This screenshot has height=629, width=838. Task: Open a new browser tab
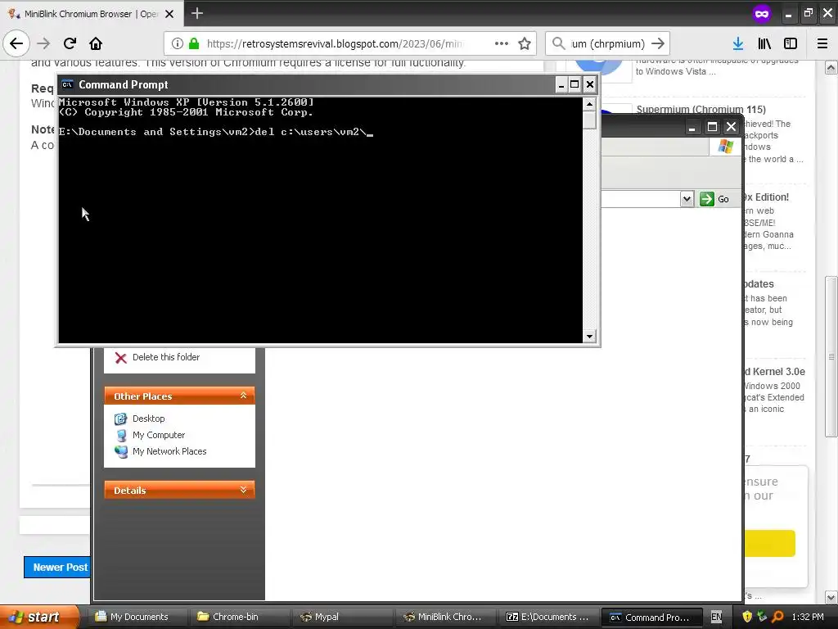tap(197, 13)
